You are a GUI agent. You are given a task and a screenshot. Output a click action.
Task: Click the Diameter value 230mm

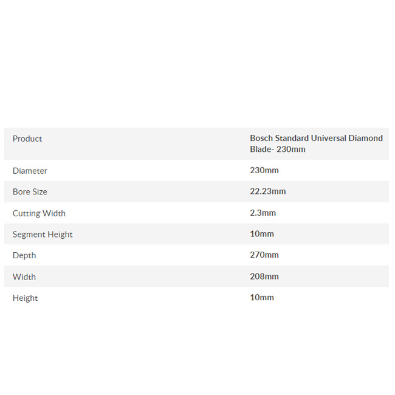click(264, 170)
